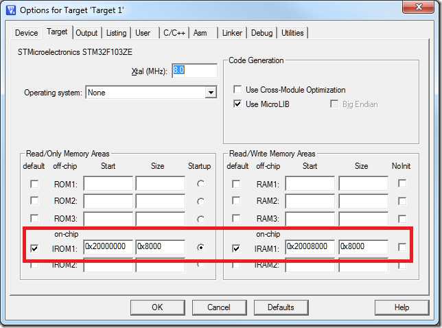Open the Output tab

pos(86,33)
